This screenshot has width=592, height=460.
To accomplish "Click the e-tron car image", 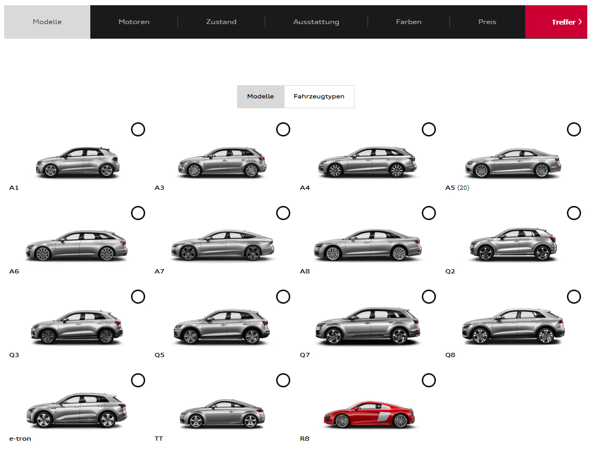I will [77, 410].
